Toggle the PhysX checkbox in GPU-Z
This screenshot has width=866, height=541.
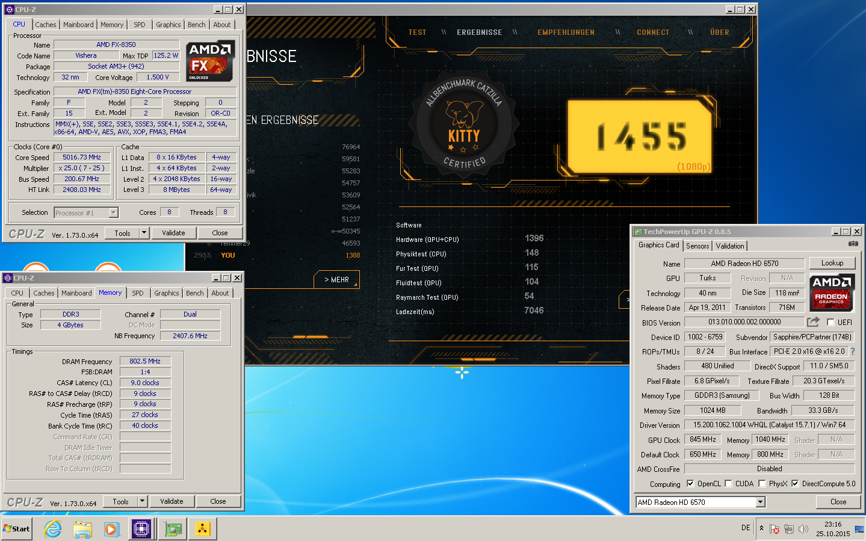tap(762, 483)
